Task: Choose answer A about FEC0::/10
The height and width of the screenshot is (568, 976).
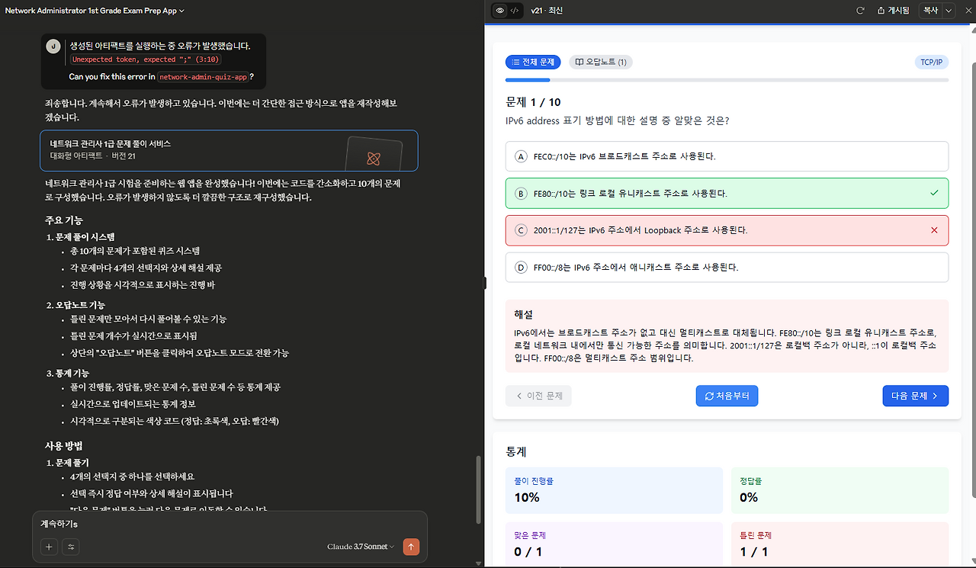Action: tap(727, 156)
